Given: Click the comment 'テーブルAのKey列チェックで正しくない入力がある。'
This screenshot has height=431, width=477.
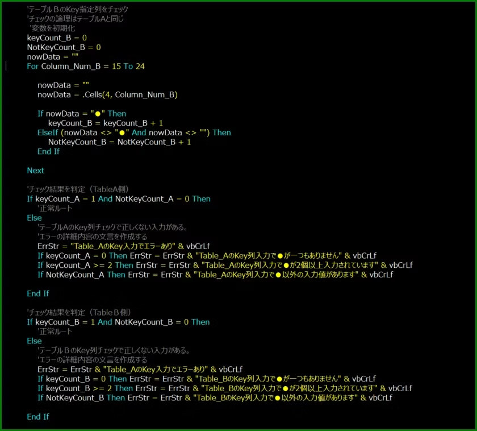Looking at the screenshot, I should pos(113,227).
